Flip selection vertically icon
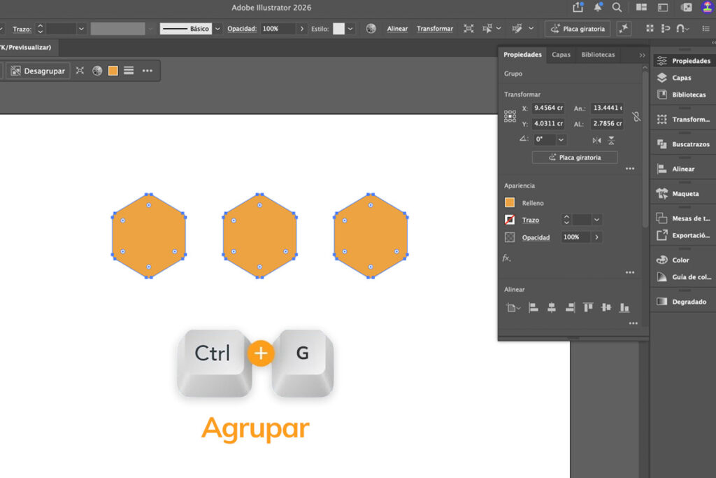716x478 pixels. pos(611,140)
